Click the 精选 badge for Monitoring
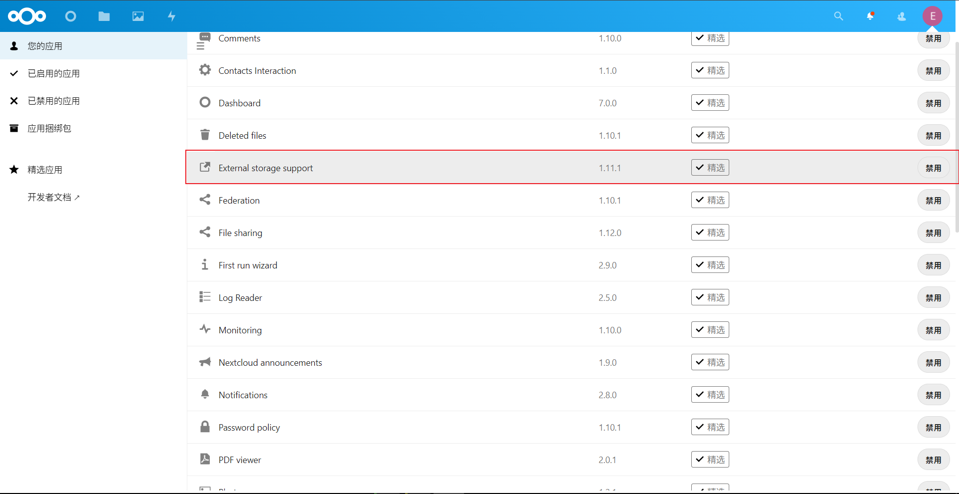959x494 pixels. (710, 330)
